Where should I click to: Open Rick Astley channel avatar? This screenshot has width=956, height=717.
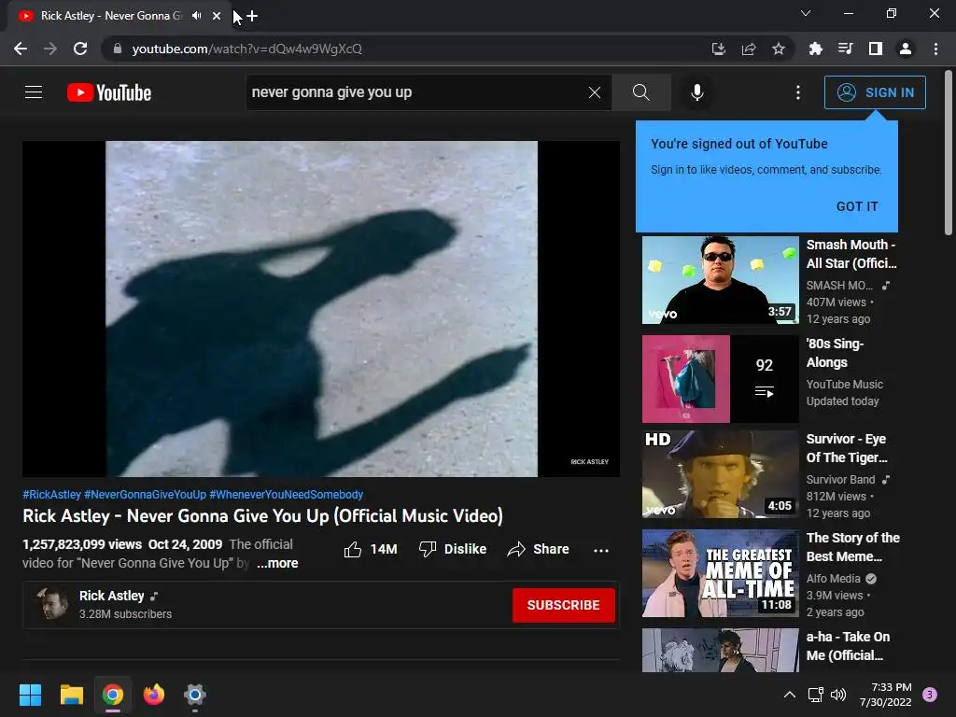[52, 604]
